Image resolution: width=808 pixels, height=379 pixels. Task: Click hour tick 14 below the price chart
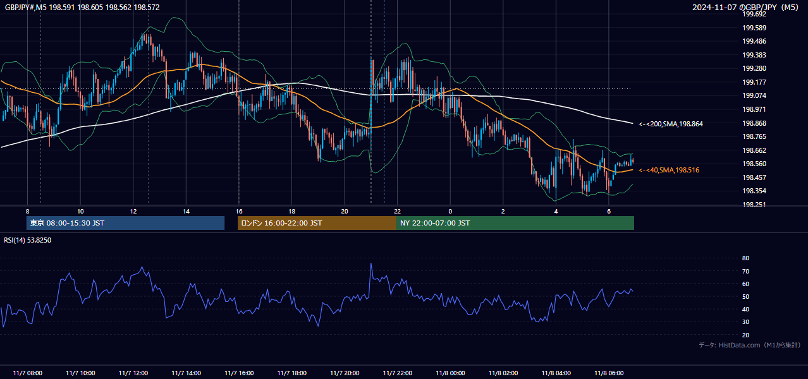[x=186, y=211]
